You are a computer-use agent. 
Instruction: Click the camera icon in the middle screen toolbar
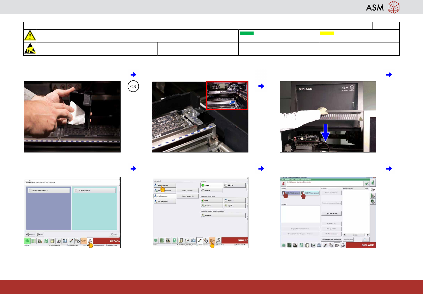pos(193,240)
